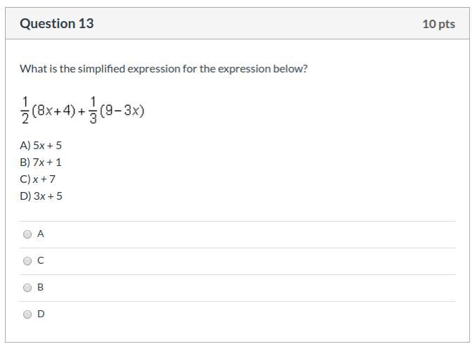This screenshot has width=472, height=344.
Task: Click the (8x+4) term in the expression
Action: pyautogui.click(x=53, y=110)
